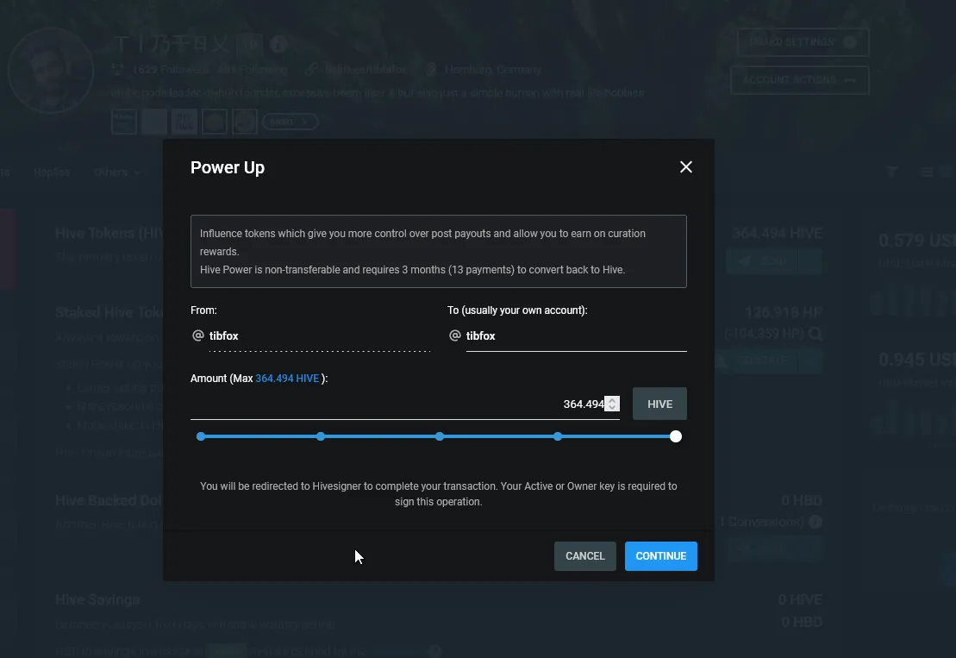
Task: Click the To account field with tibfox
Action: [x=576, y=336]
